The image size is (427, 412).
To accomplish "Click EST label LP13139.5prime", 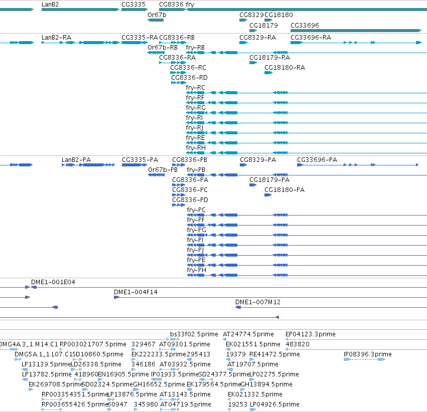I will (x=46, y=364).
